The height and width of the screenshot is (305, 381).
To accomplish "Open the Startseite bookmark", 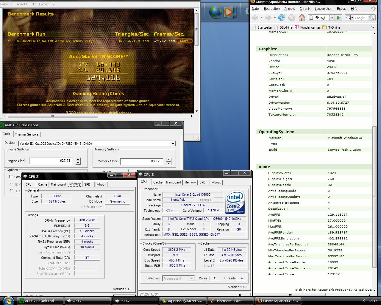I will tap(262, 27).
